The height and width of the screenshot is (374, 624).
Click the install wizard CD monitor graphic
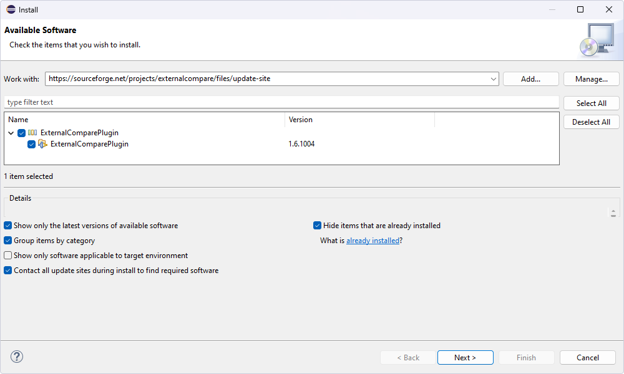597,40
